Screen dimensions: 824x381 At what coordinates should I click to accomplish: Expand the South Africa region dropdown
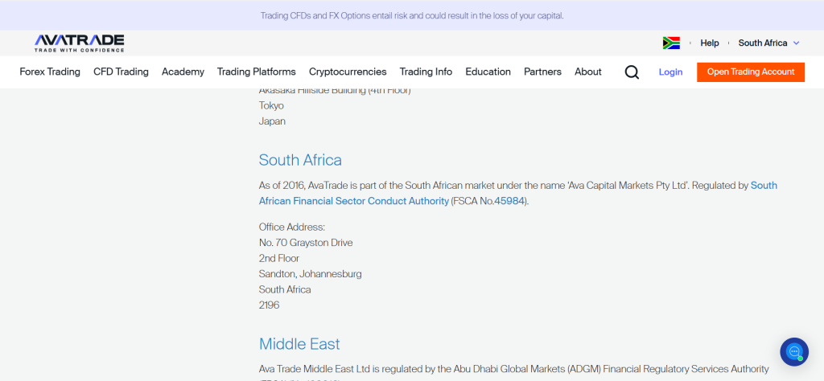(x=768, y=43)
